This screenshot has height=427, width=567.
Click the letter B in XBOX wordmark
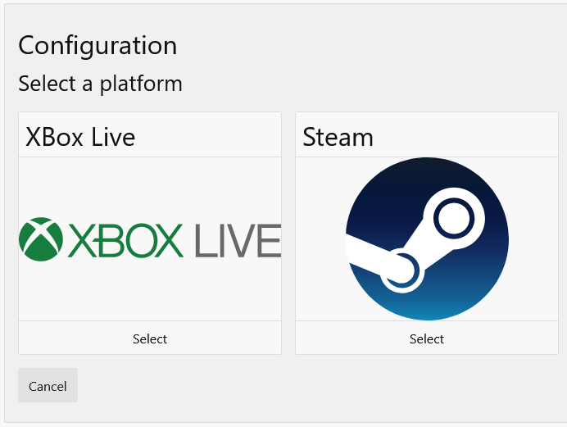pos(113,239)
